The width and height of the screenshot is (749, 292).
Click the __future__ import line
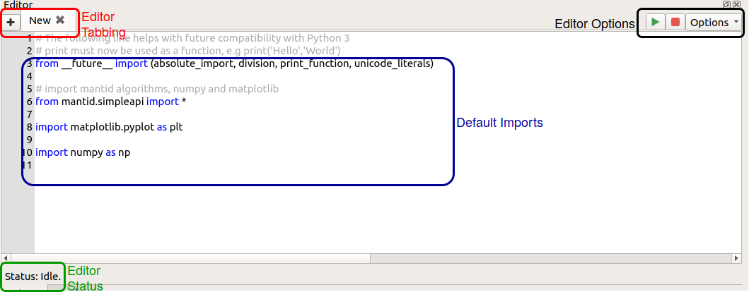pos(233,63)
